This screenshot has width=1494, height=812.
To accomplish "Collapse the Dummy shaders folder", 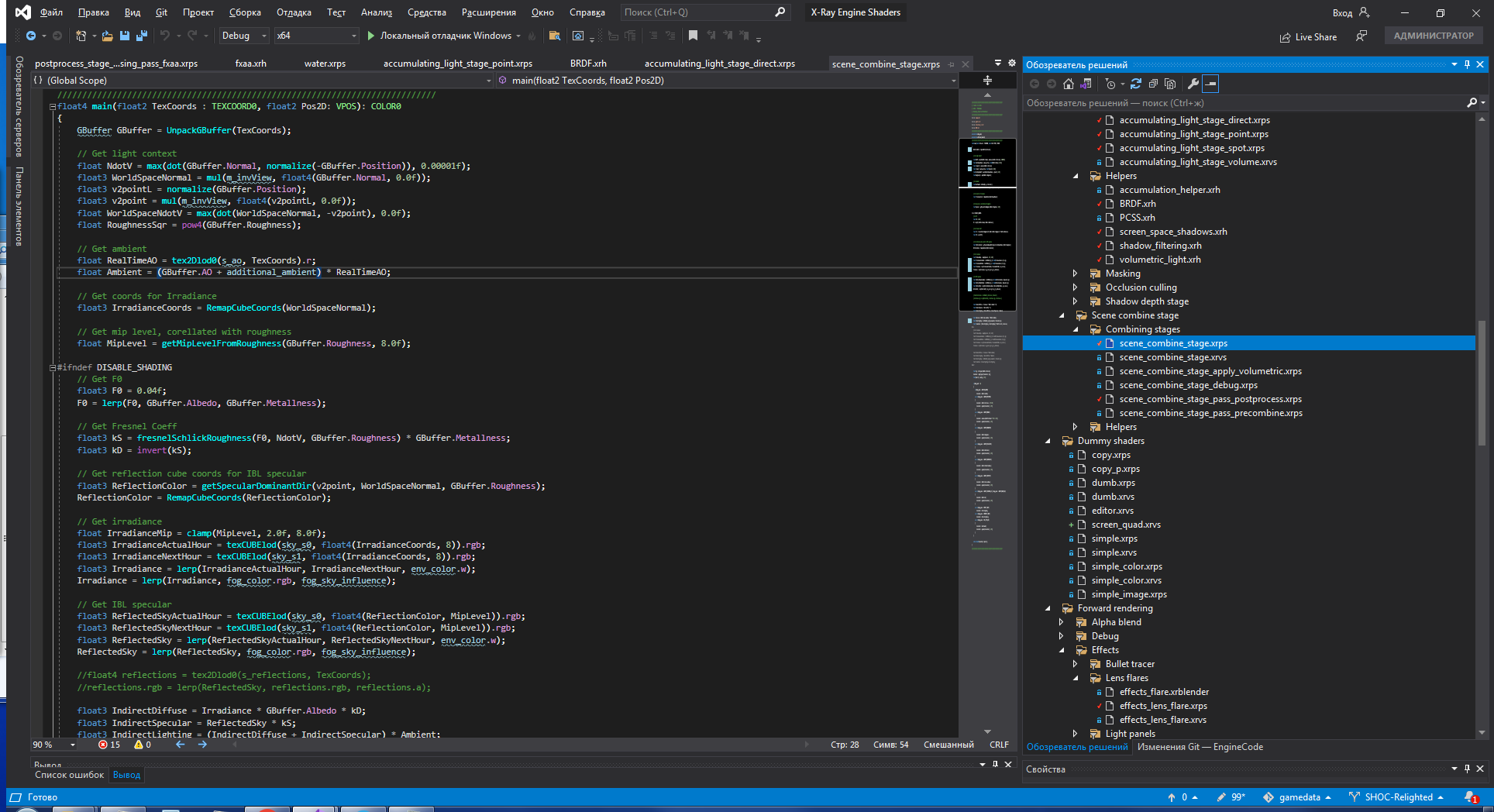I will click(1048, 441).
